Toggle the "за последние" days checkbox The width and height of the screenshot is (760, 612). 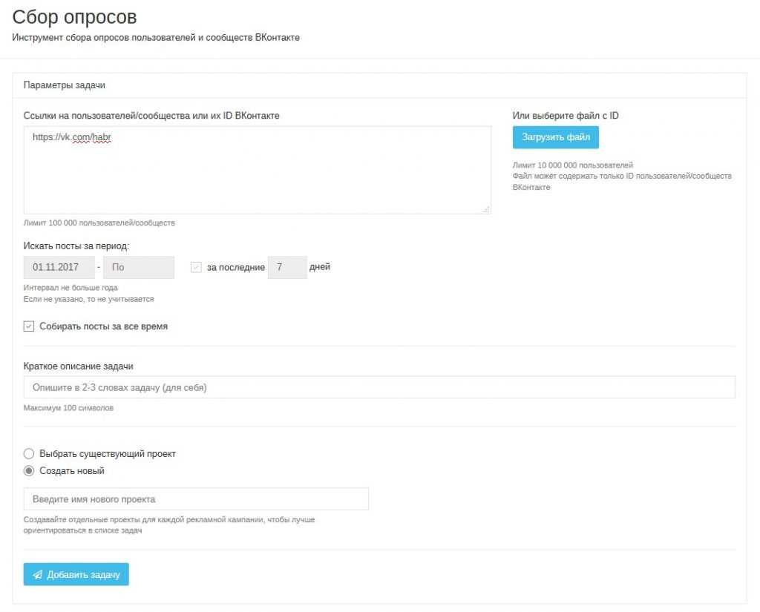[196, 267]
